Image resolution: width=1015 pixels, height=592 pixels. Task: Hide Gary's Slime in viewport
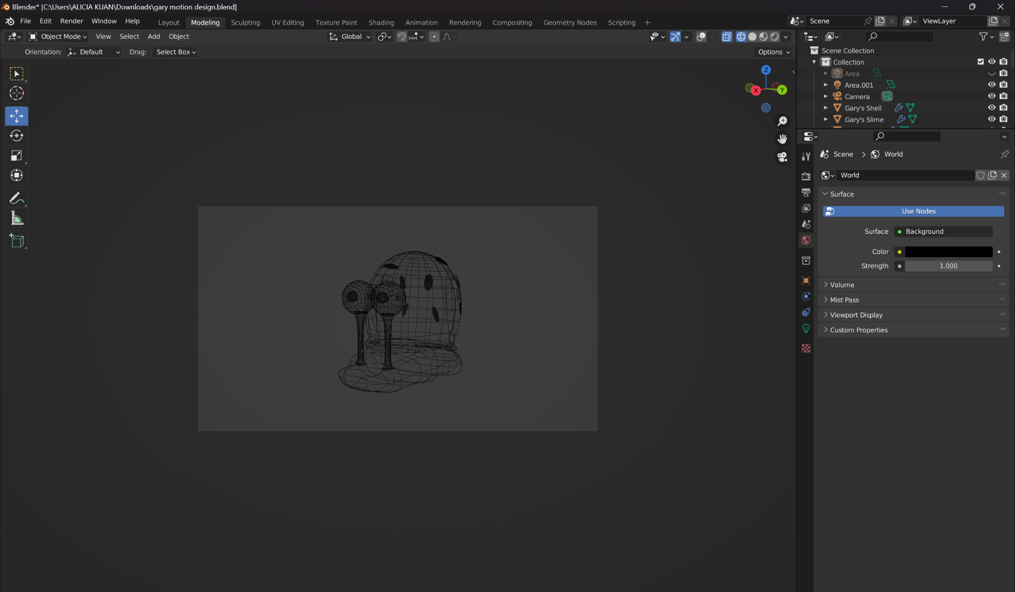click(x=992, y=119)
